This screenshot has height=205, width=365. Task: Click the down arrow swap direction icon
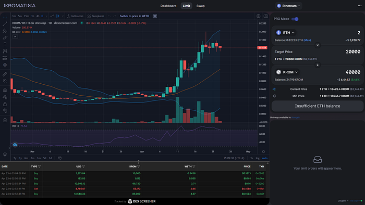318,65
